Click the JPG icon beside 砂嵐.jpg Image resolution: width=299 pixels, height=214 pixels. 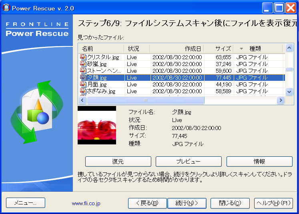coord(83,64)
